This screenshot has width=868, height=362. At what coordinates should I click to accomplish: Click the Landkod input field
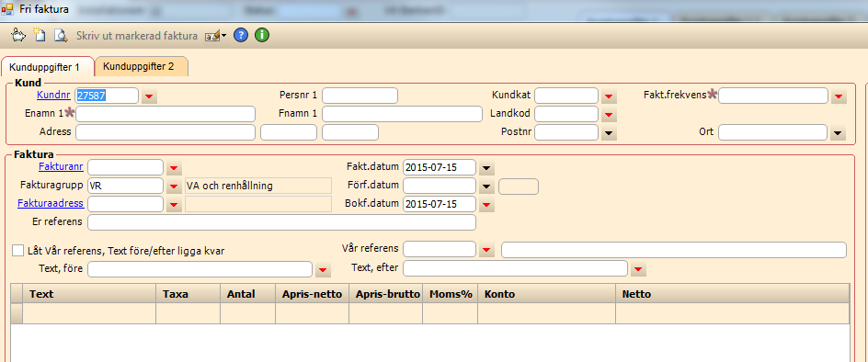(x=566, y=114)
